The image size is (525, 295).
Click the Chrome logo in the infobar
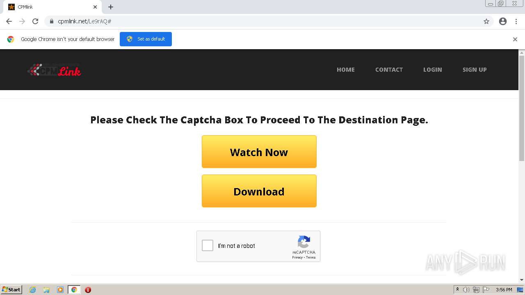(11, 39)
